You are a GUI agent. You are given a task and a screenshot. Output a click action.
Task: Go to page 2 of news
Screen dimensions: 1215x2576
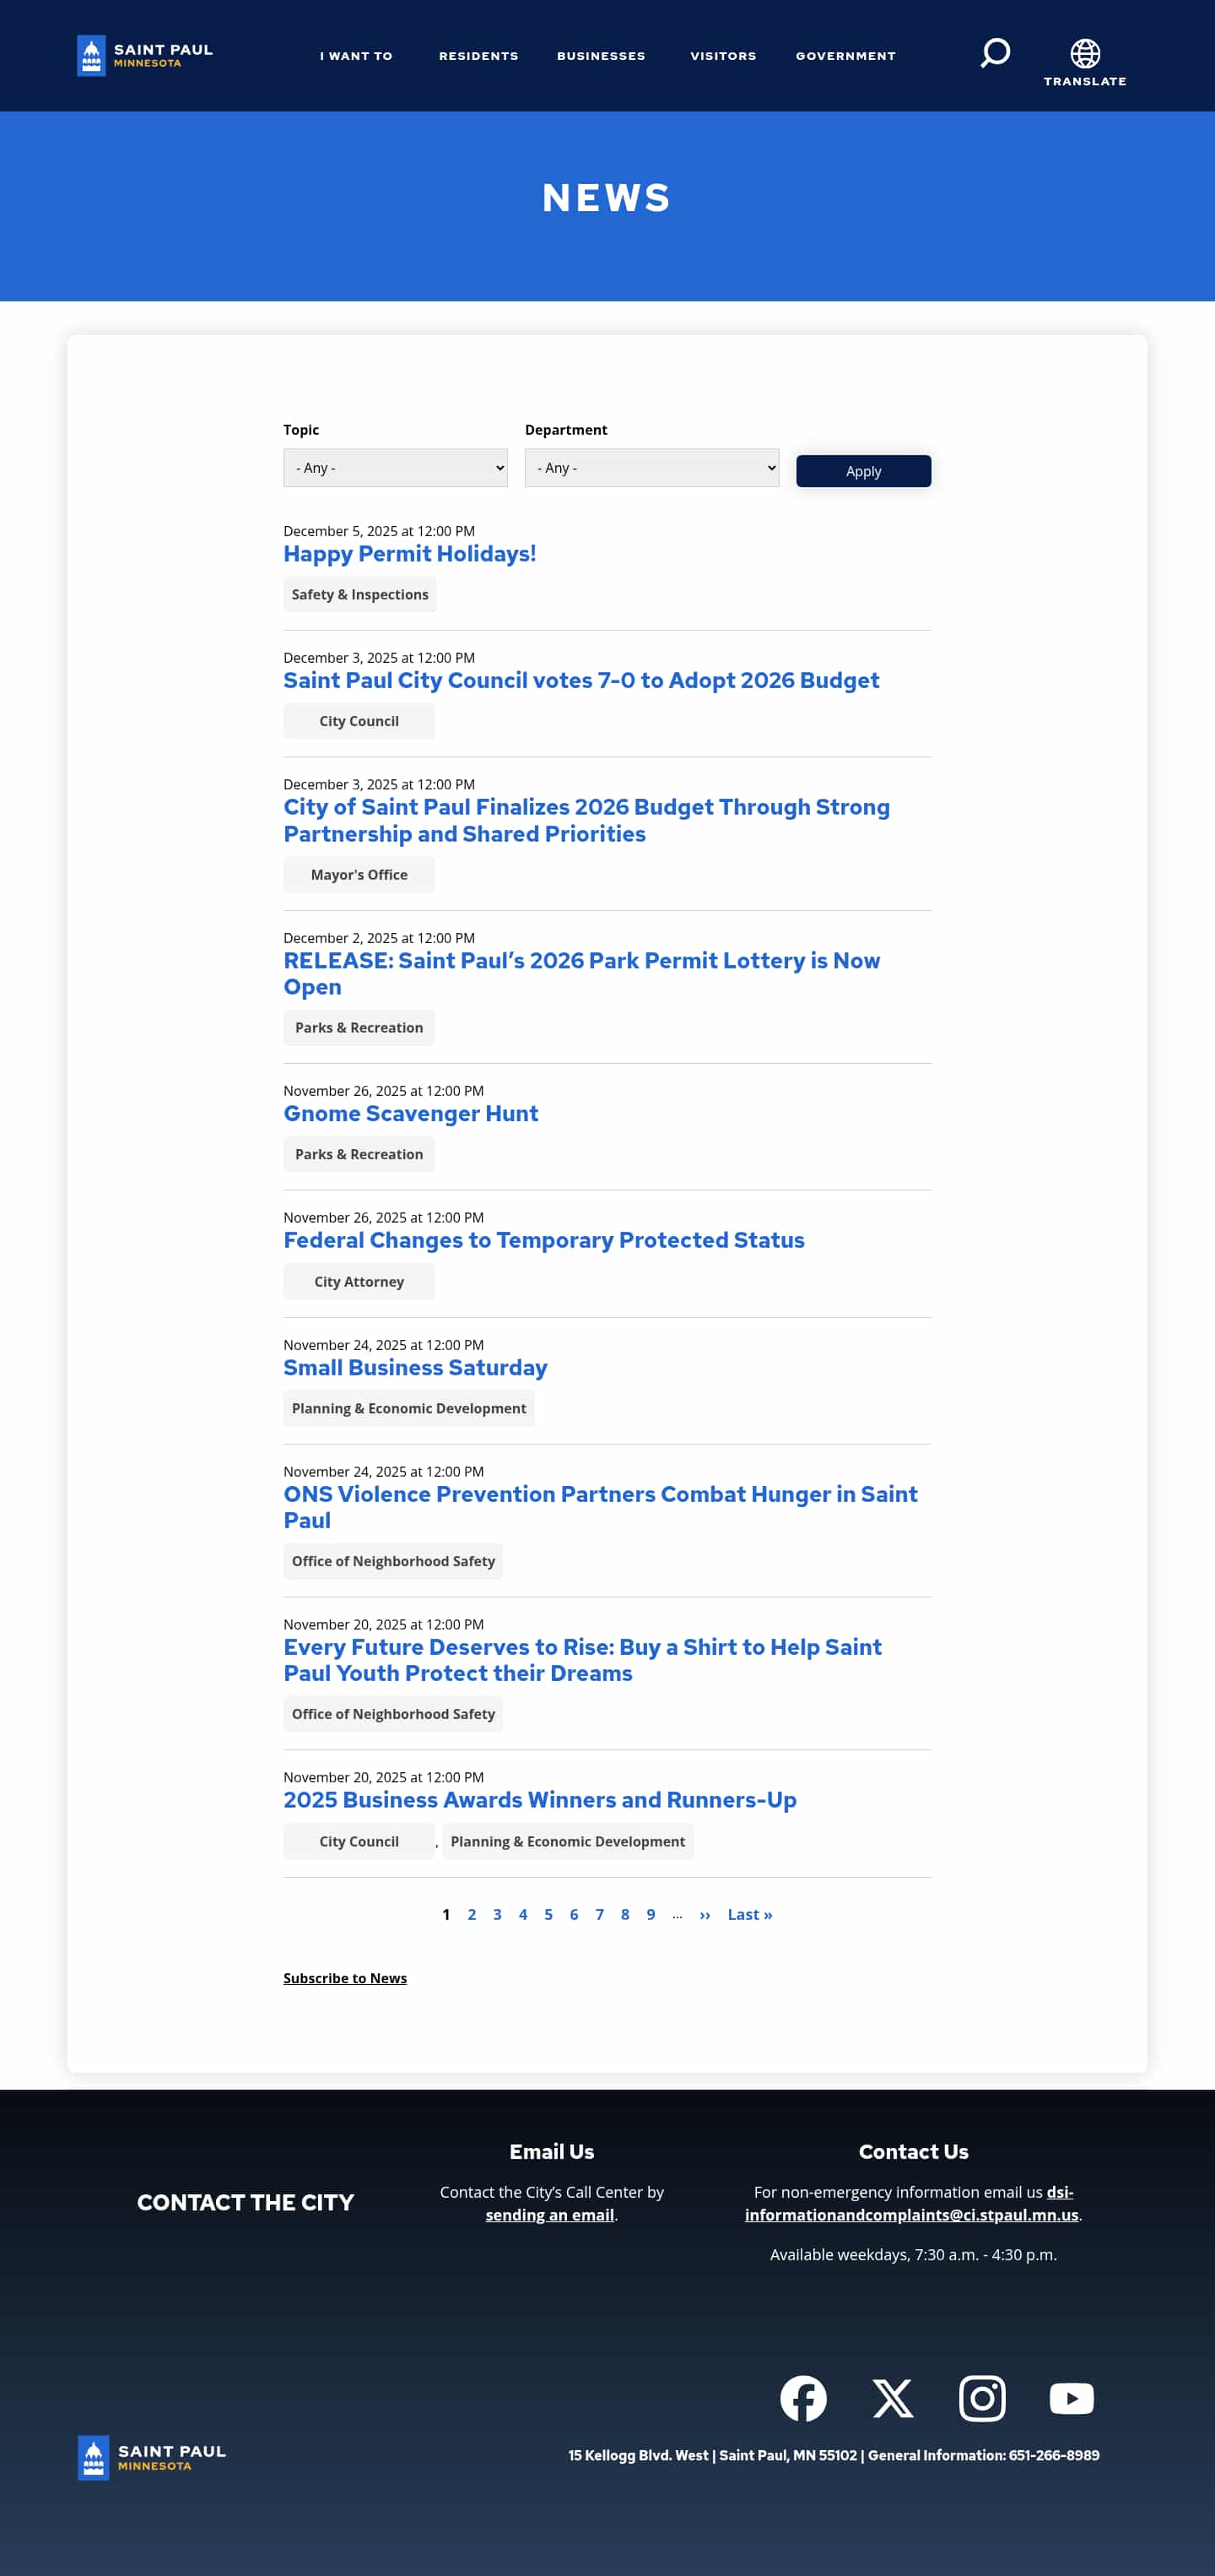click(x=472, y=1914)
